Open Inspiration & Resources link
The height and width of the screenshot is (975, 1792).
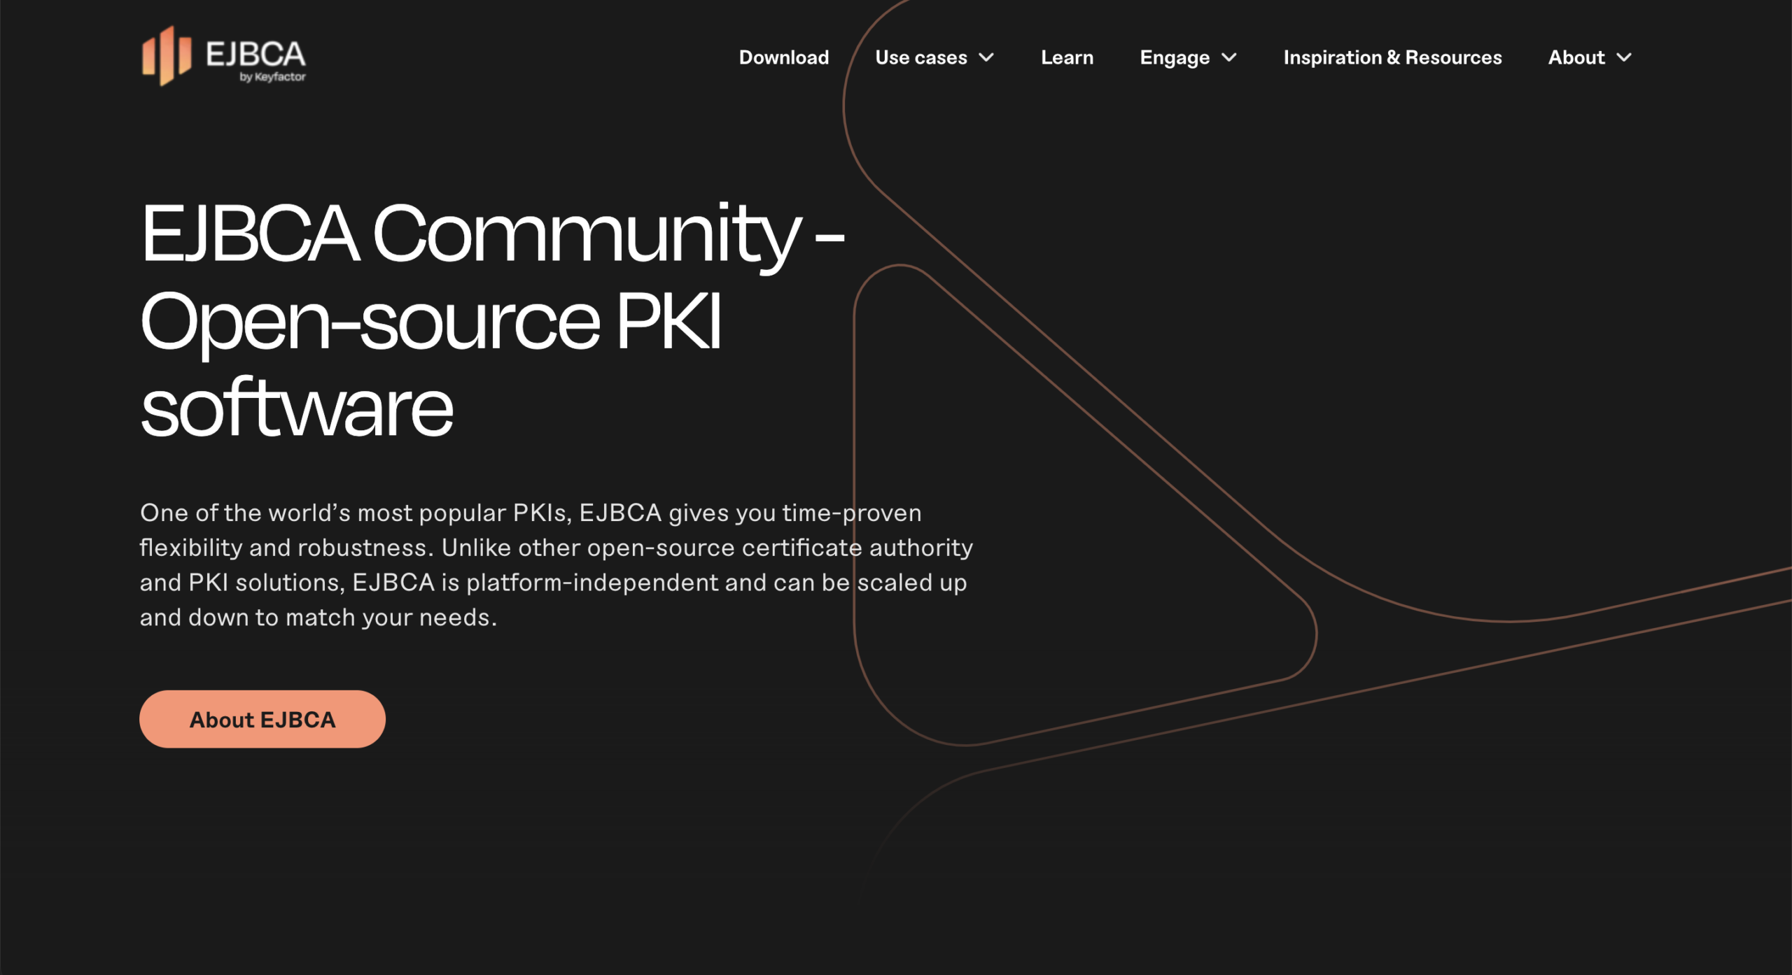tap(1392, 57)
